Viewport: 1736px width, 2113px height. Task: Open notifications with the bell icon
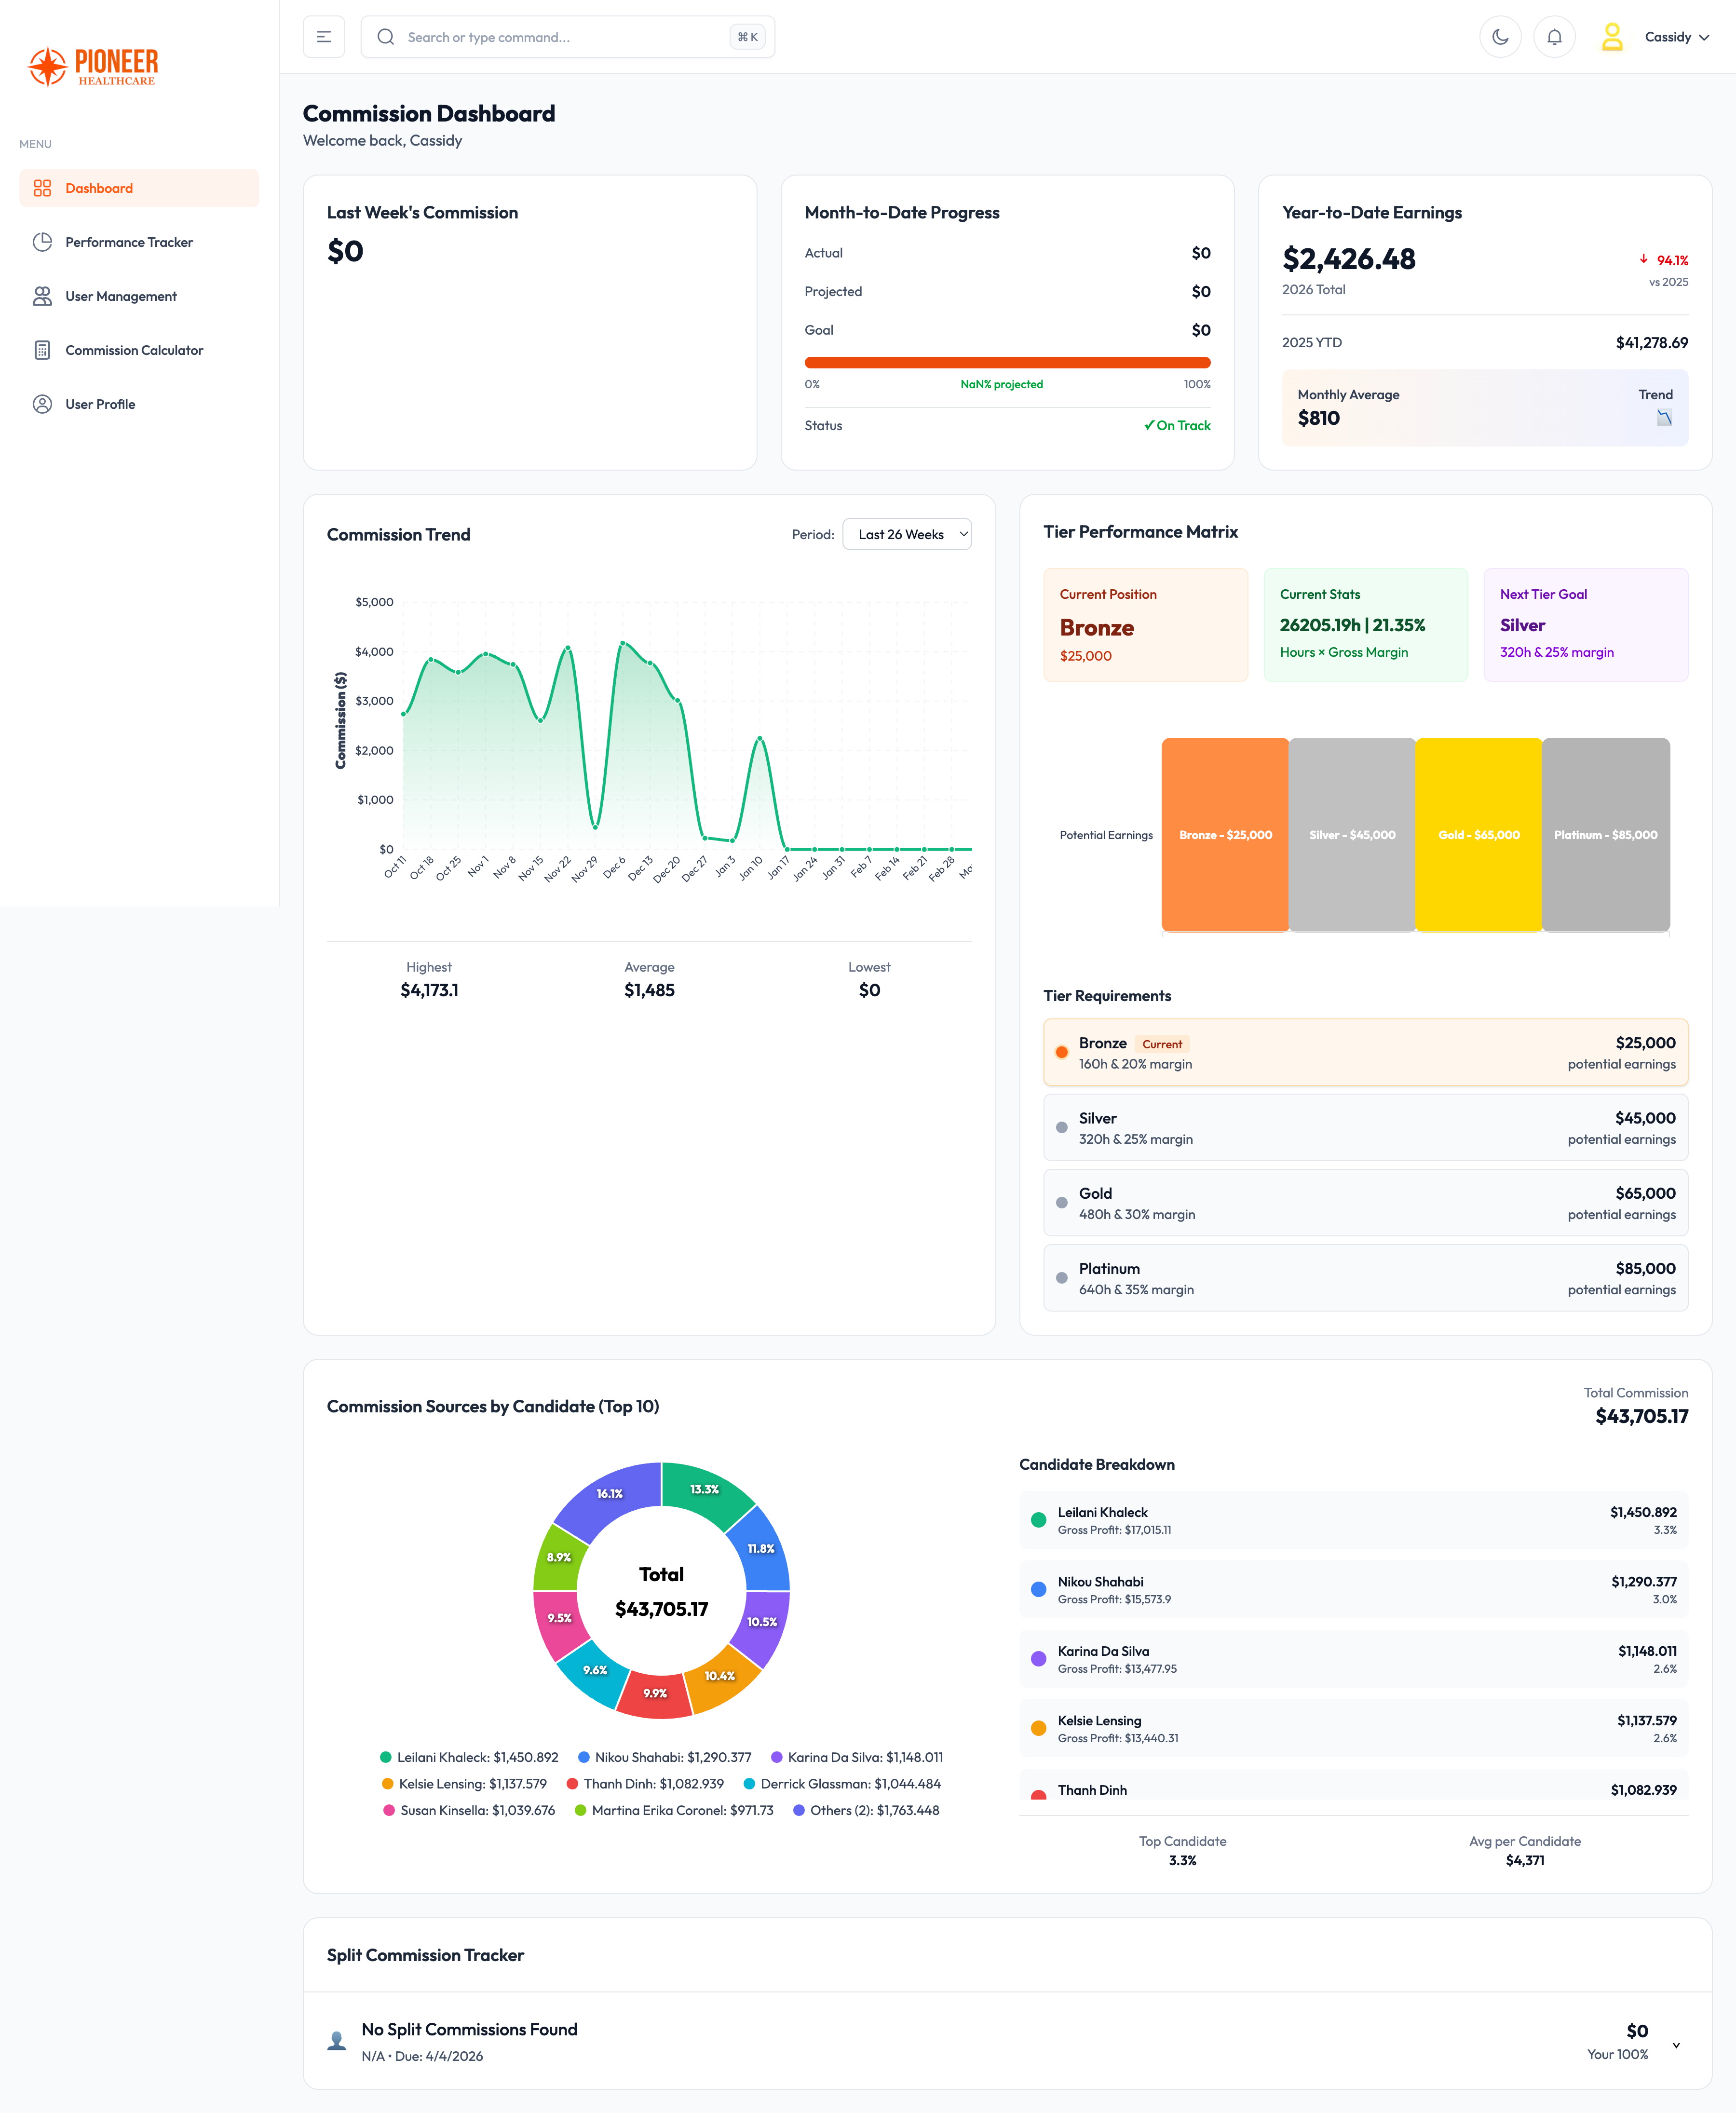[x=1554, y=37]
